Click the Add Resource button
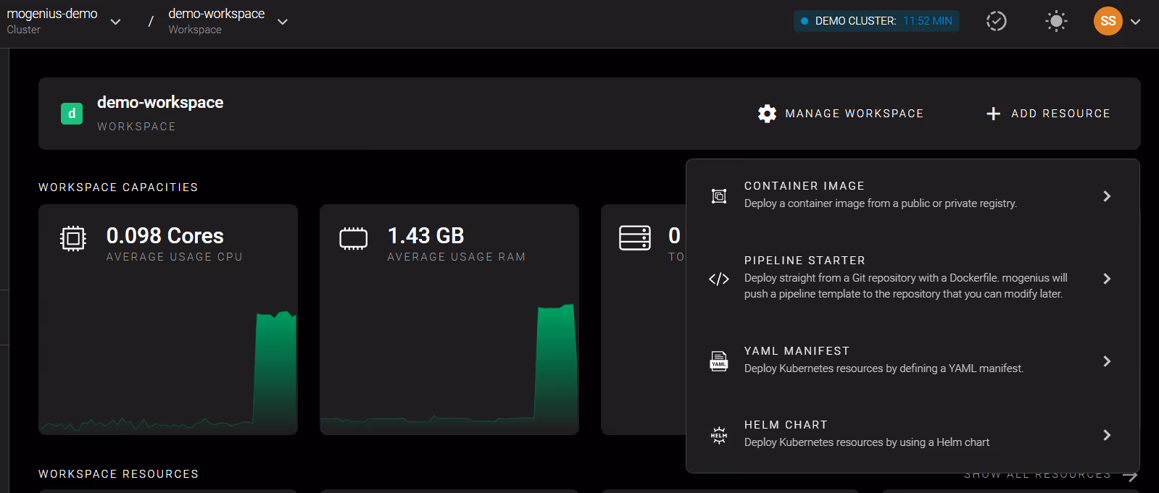This screenshot has height=493, width=1159. click(x=1048, y=114)
